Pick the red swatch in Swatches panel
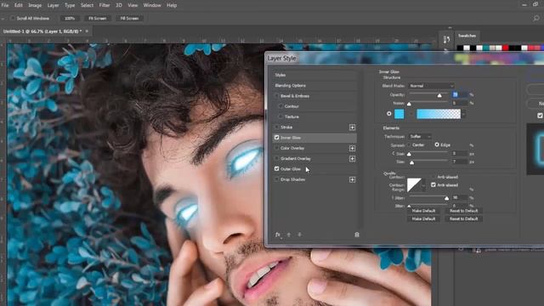Viewport: 544px width, 306px height. [x=506, y=48]
